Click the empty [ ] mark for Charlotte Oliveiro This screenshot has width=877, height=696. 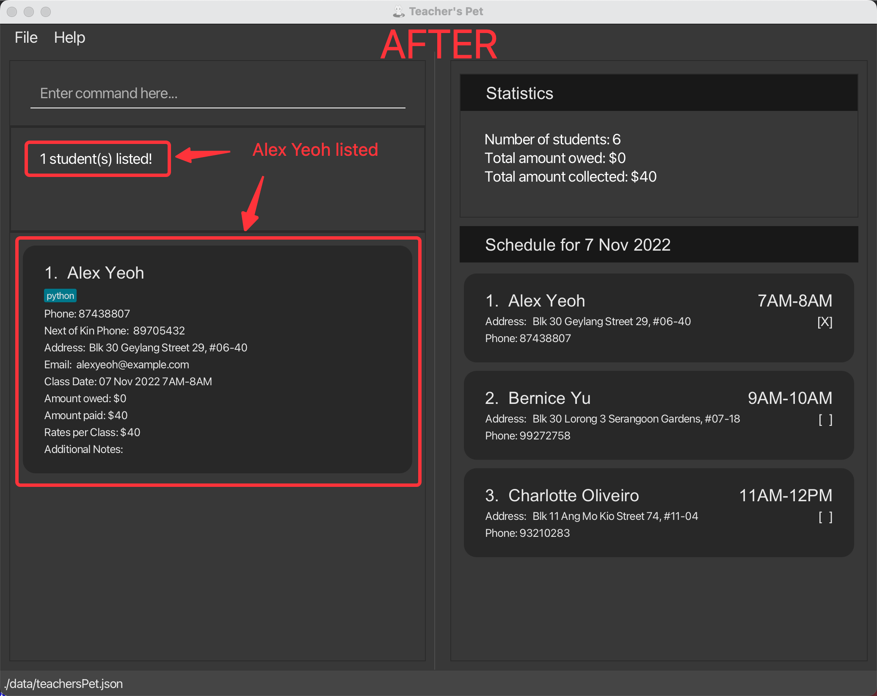click(x=825, y=516)
